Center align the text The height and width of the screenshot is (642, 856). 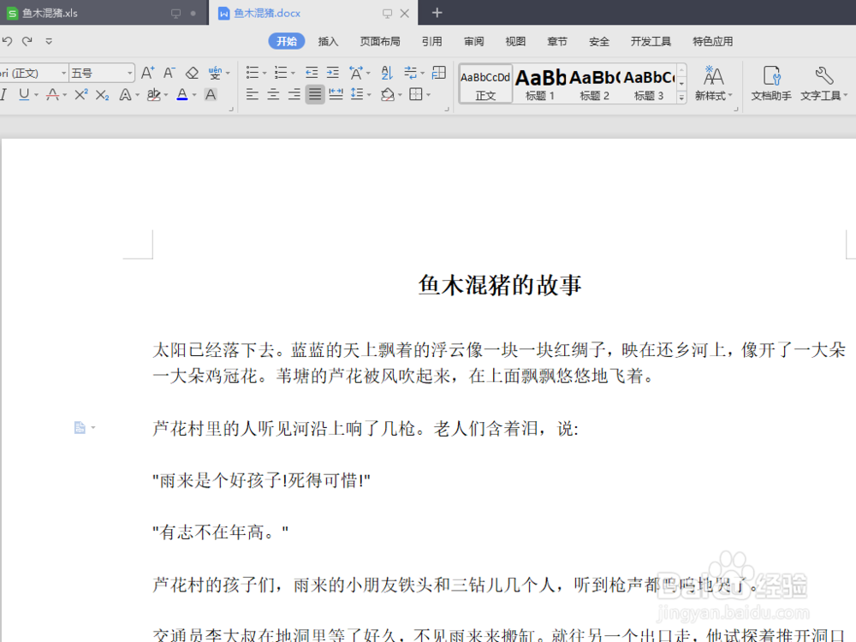[x=273, y=94]
